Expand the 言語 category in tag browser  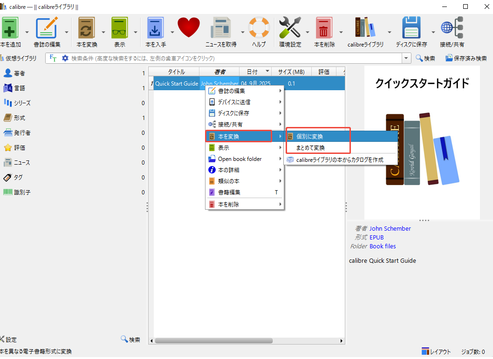(74, 88)
